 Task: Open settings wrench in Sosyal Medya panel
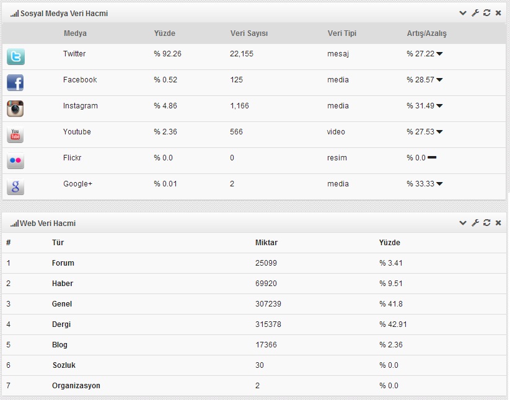tap(475, 13)
